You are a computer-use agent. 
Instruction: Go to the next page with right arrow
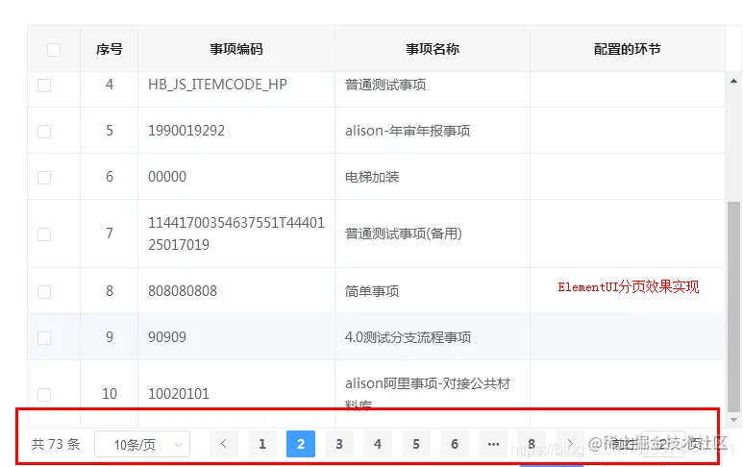point(570,444)
